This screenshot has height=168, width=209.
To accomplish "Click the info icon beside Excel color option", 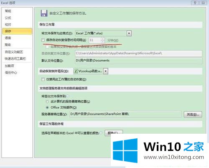I will click(101, 133).
